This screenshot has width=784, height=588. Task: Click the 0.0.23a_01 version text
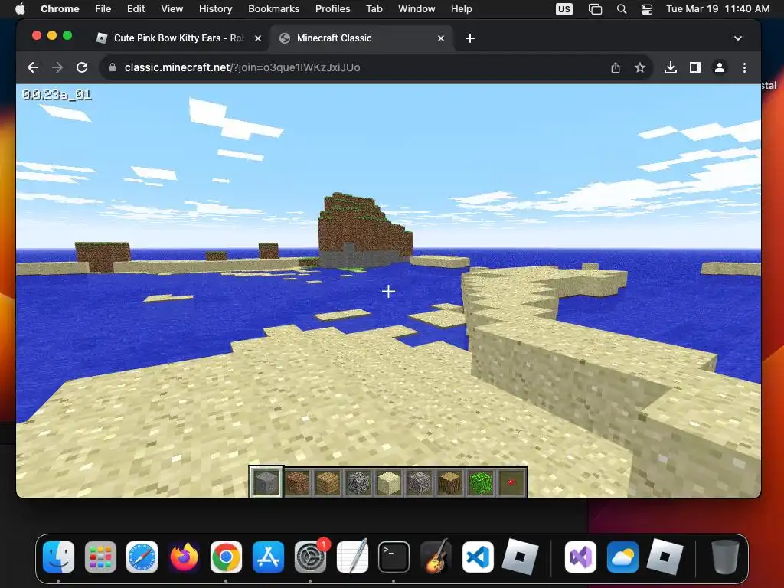pos(57,94)
